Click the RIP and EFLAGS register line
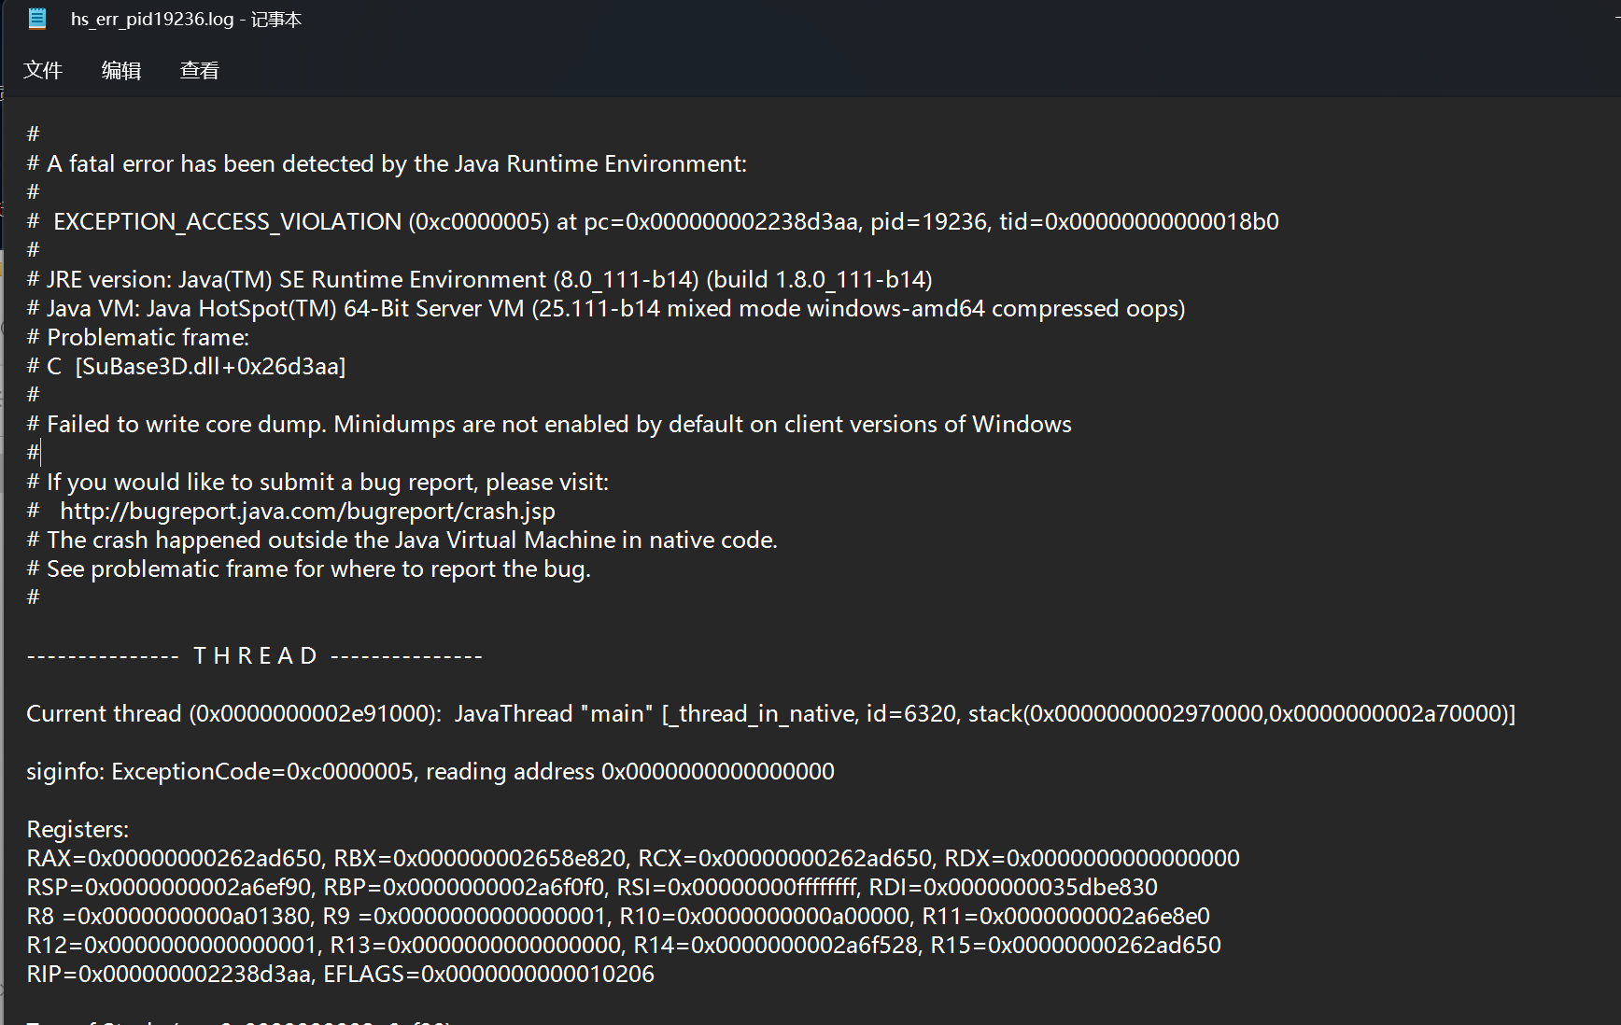The width and height of the screenshot is (1621, 1025). pyautogui.click(x=340, y=974)
